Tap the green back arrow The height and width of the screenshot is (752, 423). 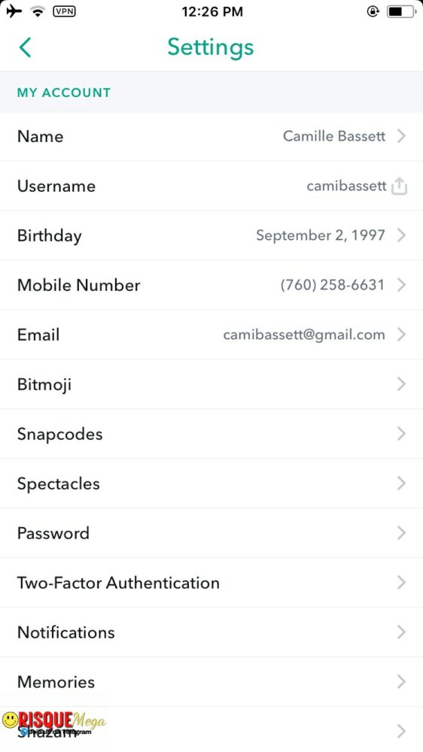pos(25,47)
